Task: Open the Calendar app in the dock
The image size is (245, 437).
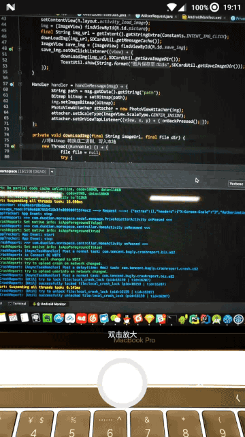Action: 13,318
